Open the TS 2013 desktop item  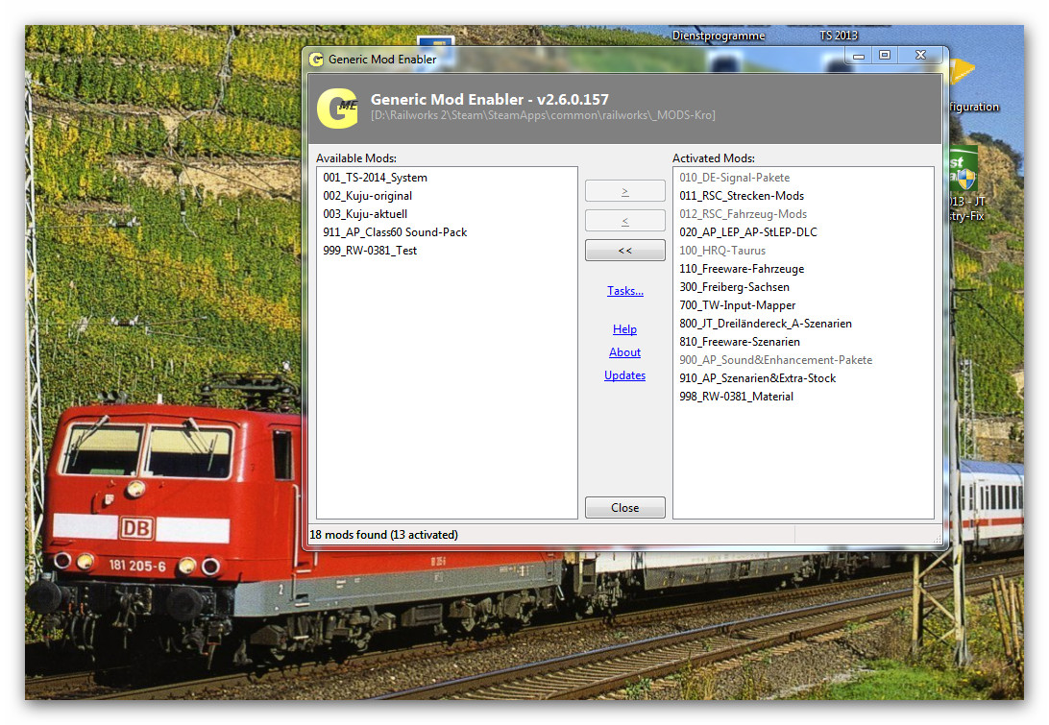[839, 36]
